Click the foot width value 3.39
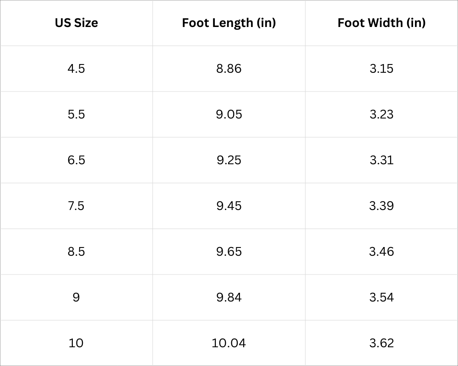 tap(382, 206)
